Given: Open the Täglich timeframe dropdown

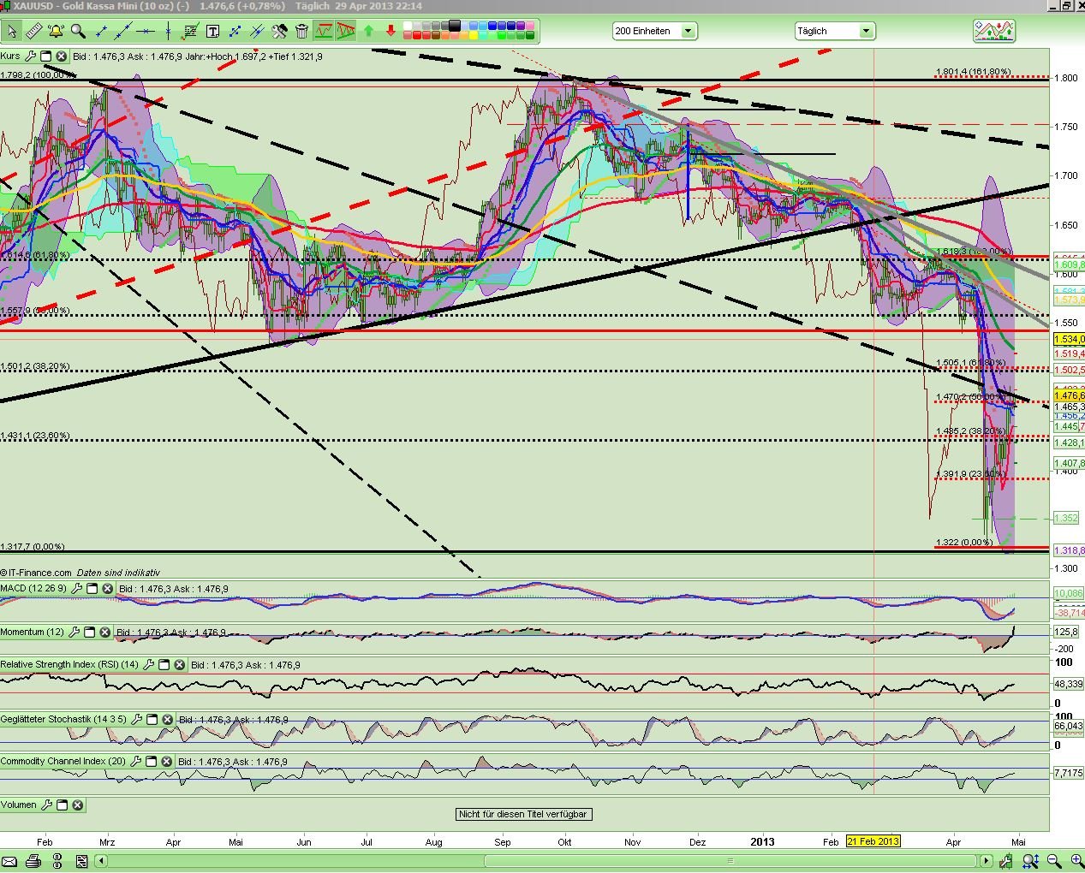Looking at the screenshot, I should (x=835, y=31).
